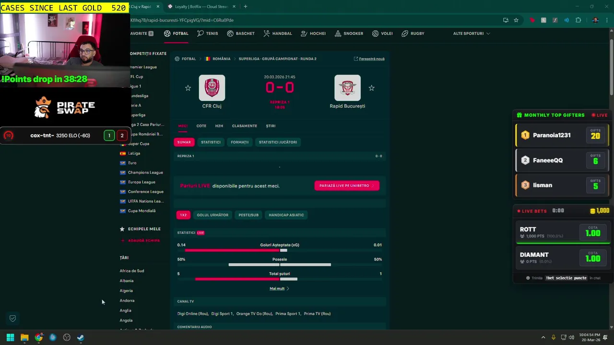Open LaLiga competition
The width and height of the screenshot is (614, 345).
tap(134, 153)
